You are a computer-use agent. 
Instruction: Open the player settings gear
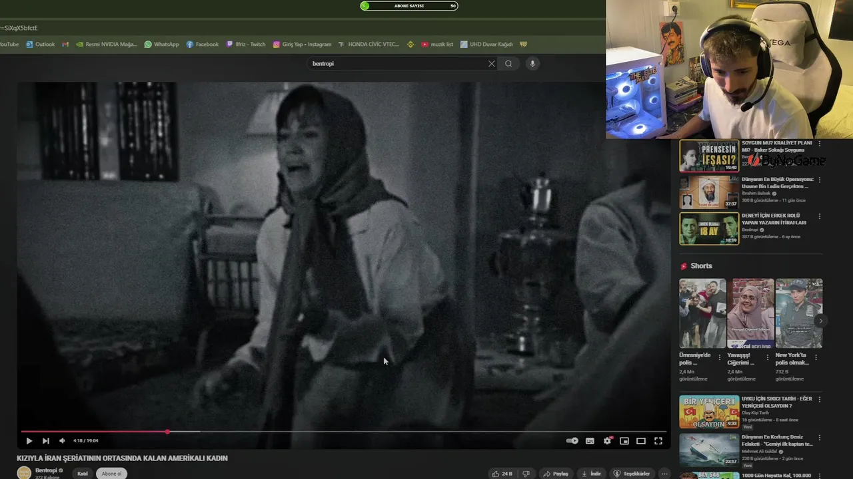[607, 440]
